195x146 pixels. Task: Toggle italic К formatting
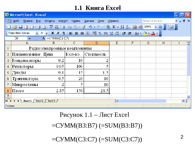58,33
